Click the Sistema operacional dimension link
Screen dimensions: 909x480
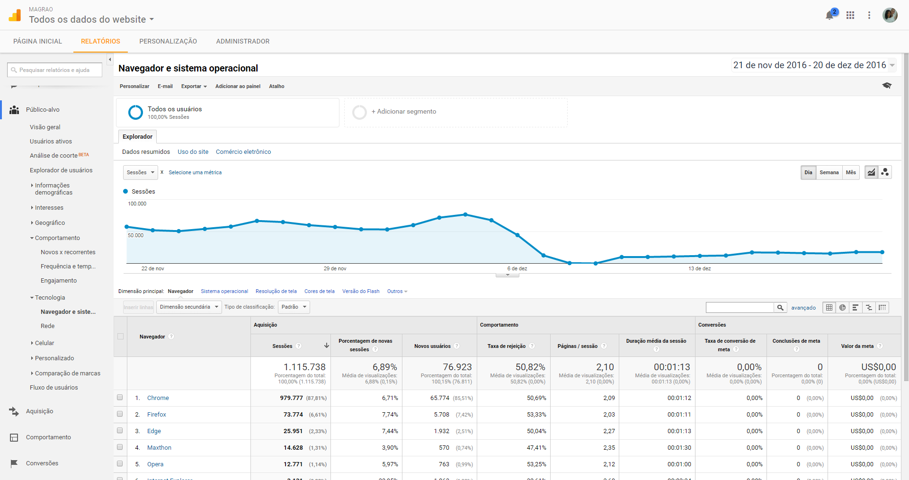coord(224,292)
